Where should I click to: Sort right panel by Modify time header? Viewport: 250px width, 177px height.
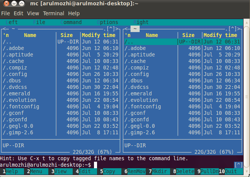[220, 35]
